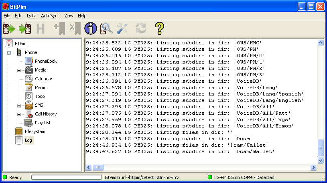Select the PhoneBook icon in tree
This screenshot has width=327, height=183.
(29, 61)
